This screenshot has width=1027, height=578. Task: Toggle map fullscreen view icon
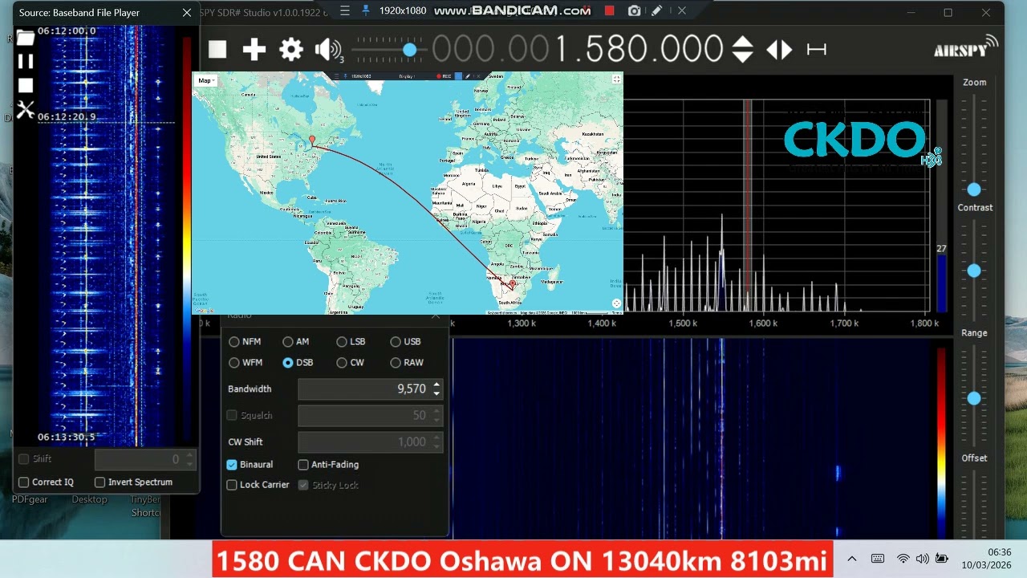click(616, 79)
